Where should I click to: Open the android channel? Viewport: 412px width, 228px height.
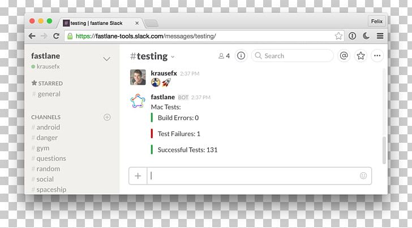(x=48, y=128)
